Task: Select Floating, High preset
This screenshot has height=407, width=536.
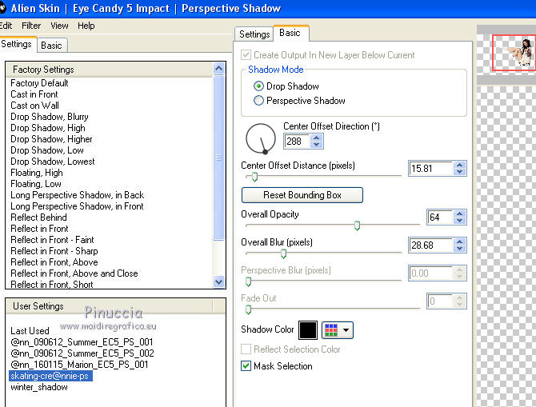Action: click(37, 173)
